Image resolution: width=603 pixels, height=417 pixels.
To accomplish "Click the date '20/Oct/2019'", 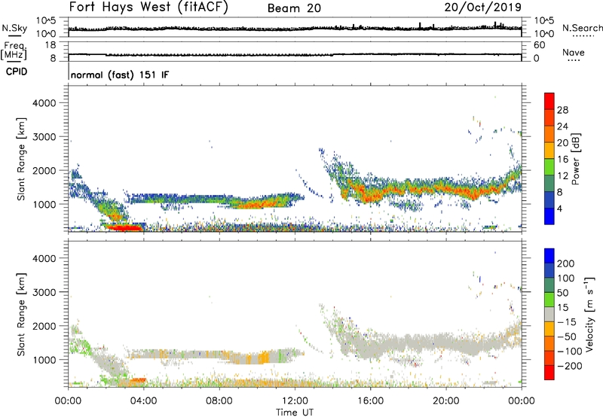I will [483, 8].
